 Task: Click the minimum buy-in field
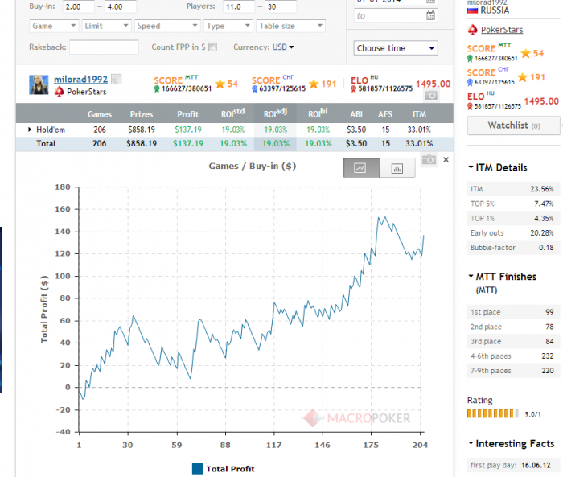(78, 6)
